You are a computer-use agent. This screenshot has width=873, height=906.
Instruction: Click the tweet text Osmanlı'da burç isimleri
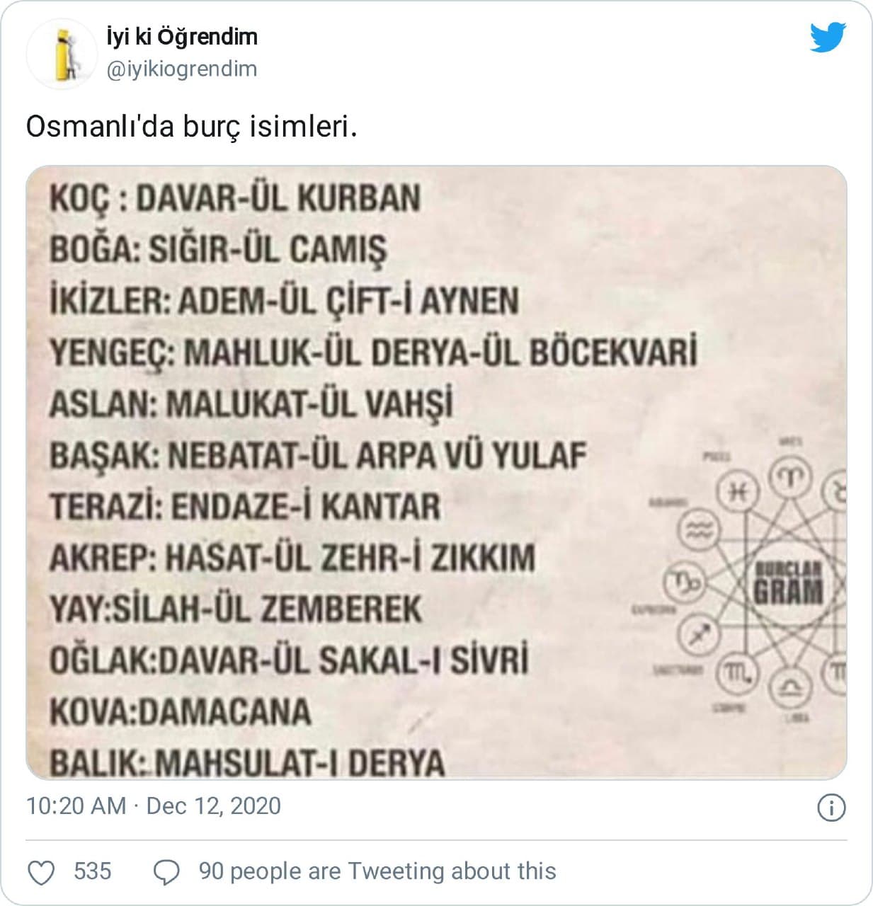coord(191,127)
